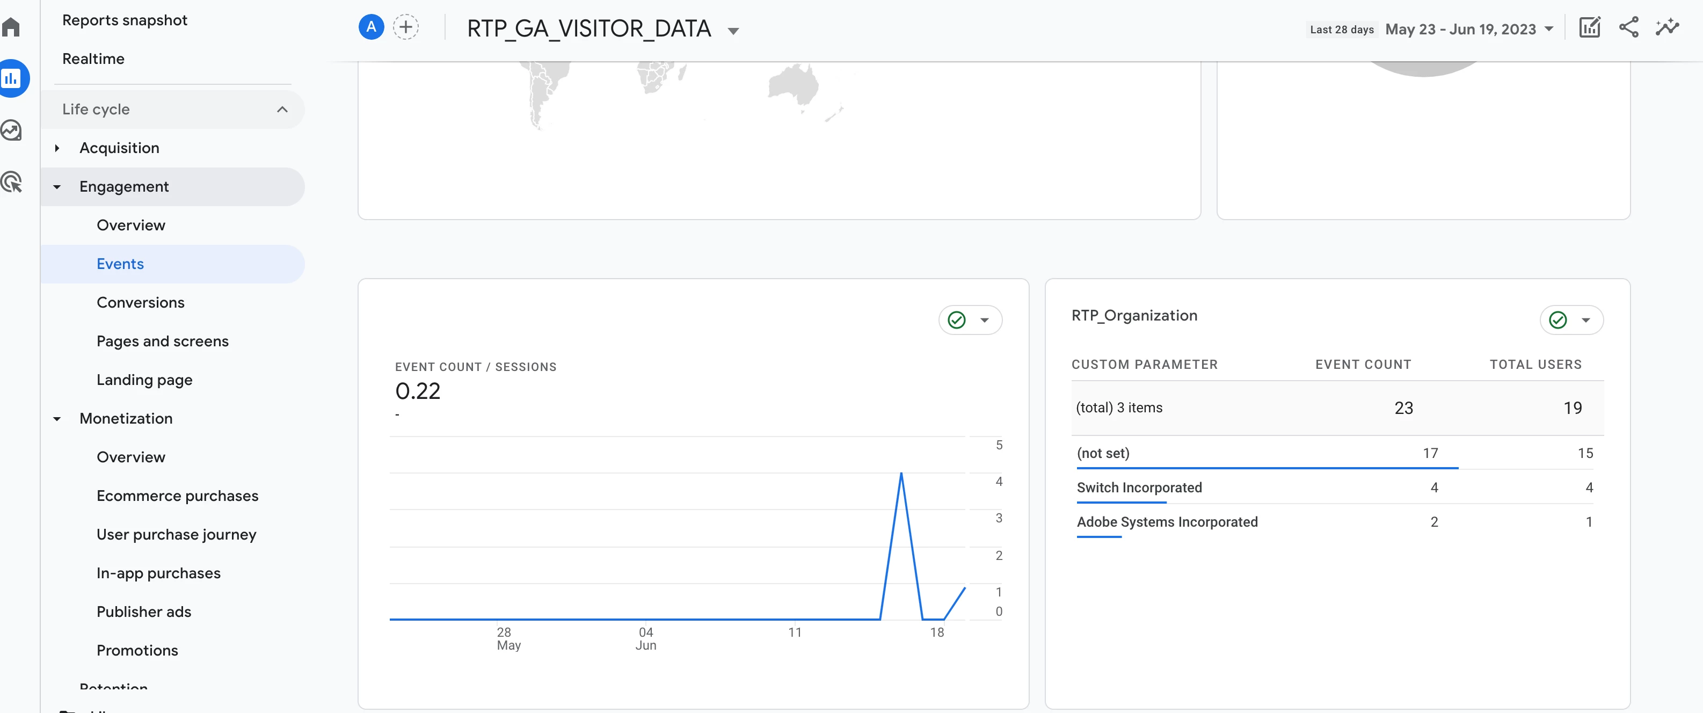This screenshot has height=713, width=1703.
Task: Click the add comparison plus icon
Action: 405,27
